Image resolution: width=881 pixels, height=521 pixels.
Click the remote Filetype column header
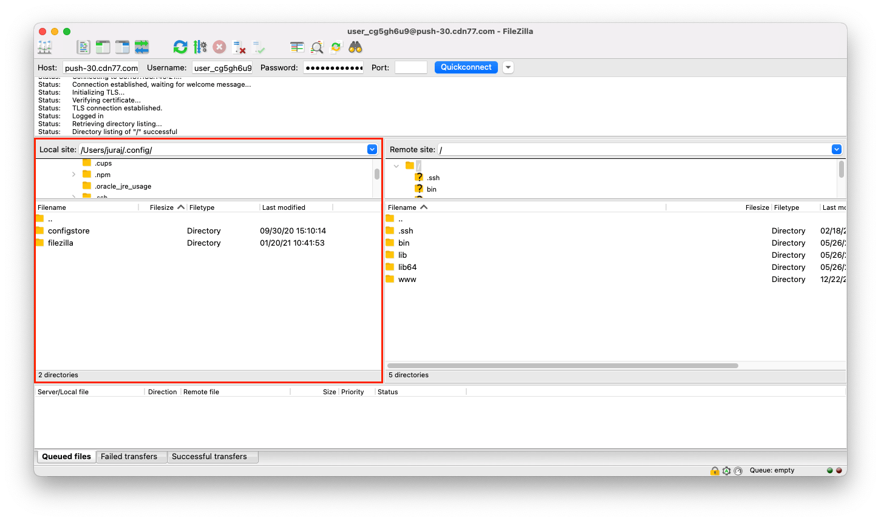795,207
